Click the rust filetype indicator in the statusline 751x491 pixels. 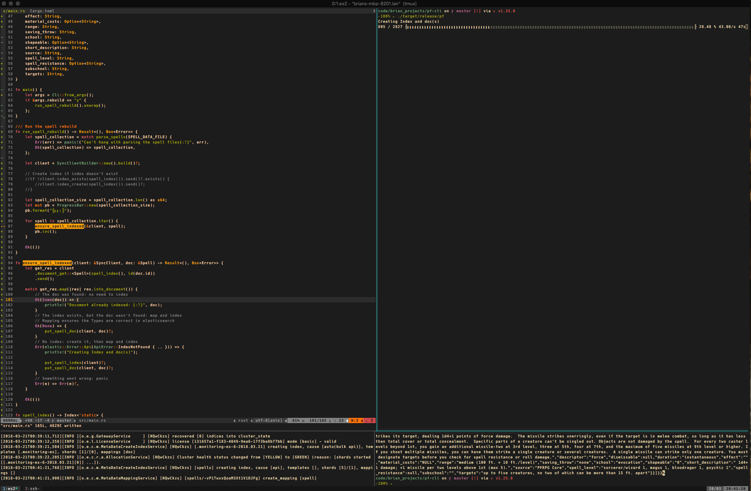[243, 420]
